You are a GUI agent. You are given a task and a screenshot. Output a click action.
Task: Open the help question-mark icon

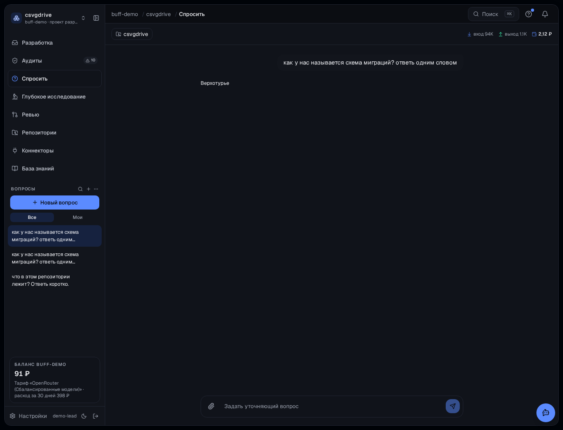529,14
